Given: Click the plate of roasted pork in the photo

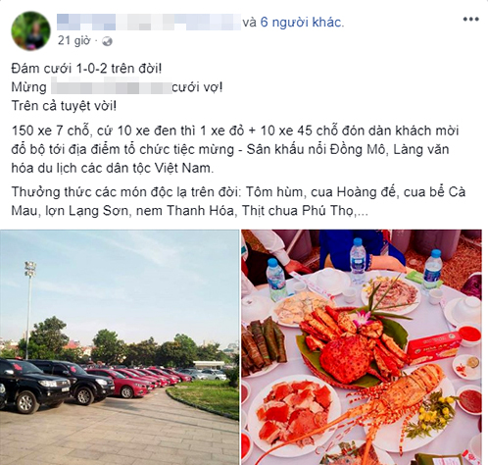Looking at the screenshot, I should point(292,412).
